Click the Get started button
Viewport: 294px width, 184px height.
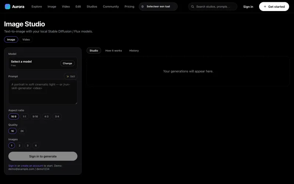pos(274,7)
